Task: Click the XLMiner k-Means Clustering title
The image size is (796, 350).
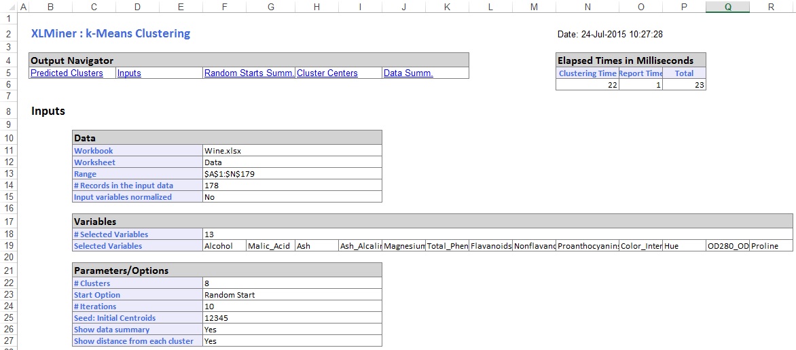Action: click(111, 33)
